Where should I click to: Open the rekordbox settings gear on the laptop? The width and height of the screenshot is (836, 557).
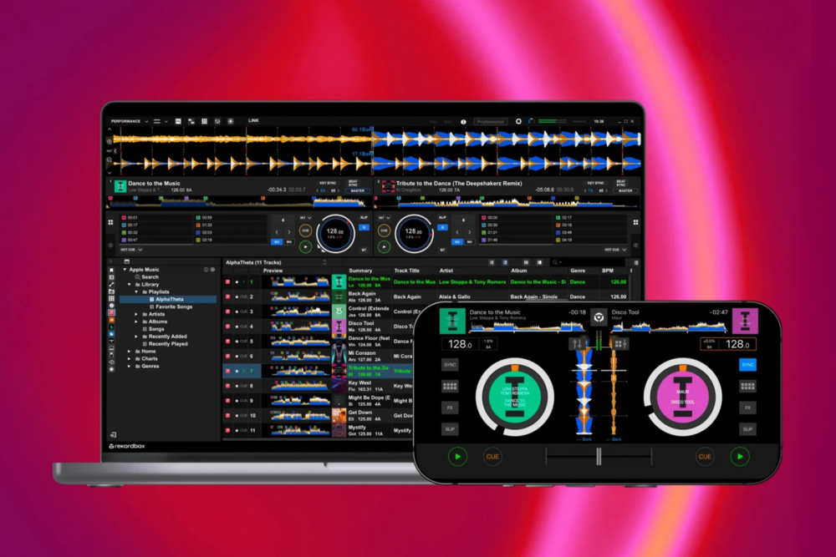point(518,121)
